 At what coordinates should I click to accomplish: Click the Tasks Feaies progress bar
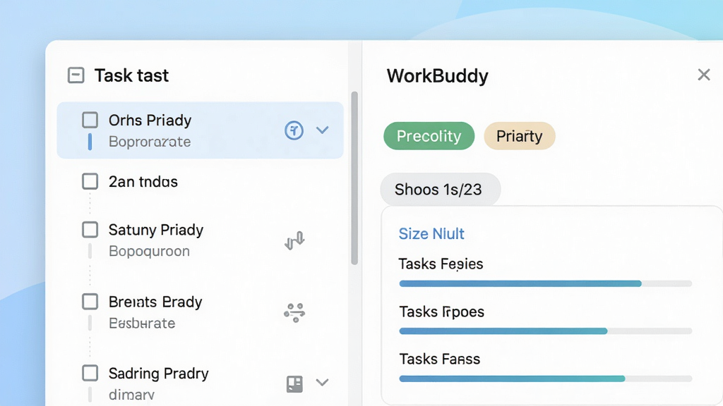coord(546,283)
